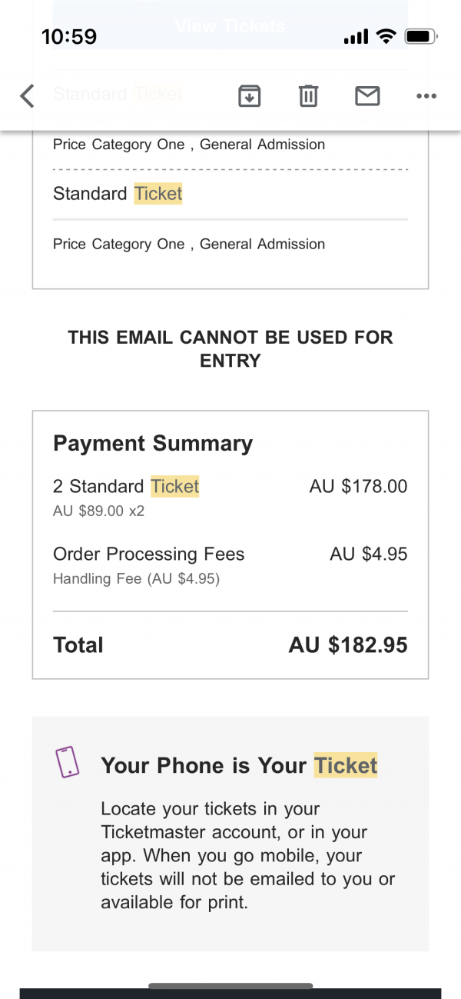This screenshot has width=461, height=999.
Task: Tap the battery indicator icon
Action: 421,36
